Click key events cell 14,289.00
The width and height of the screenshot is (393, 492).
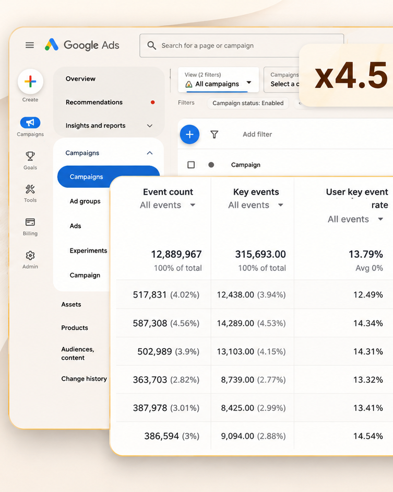tap(235, 323)
